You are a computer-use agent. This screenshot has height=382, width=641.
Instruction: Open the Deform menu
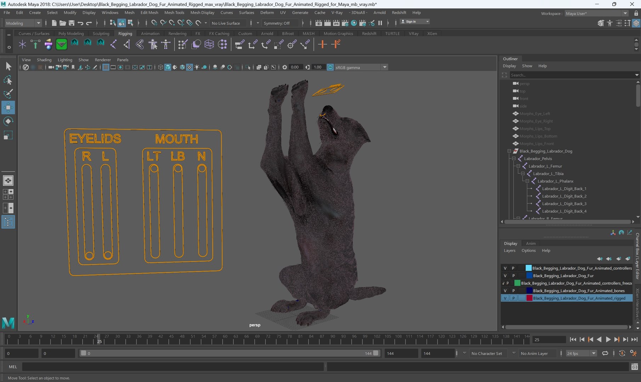click(x=267, y=12)
